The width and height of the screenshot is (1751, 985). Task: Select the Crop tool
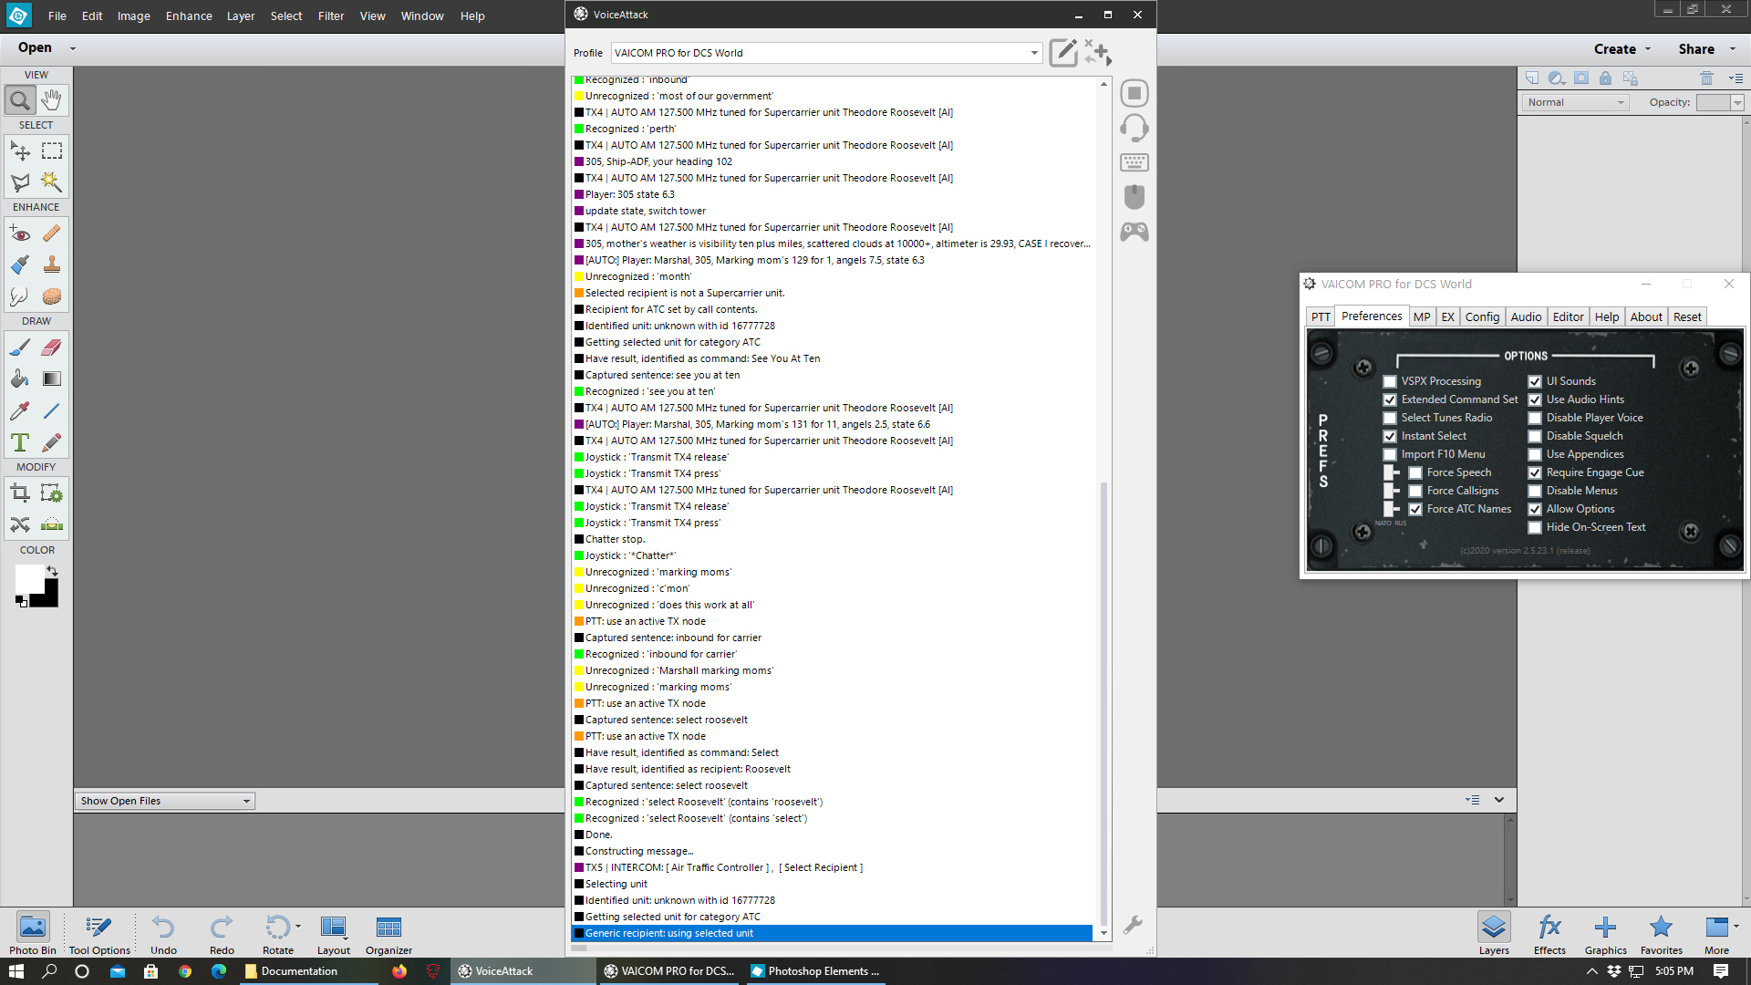tap(20, 493)
